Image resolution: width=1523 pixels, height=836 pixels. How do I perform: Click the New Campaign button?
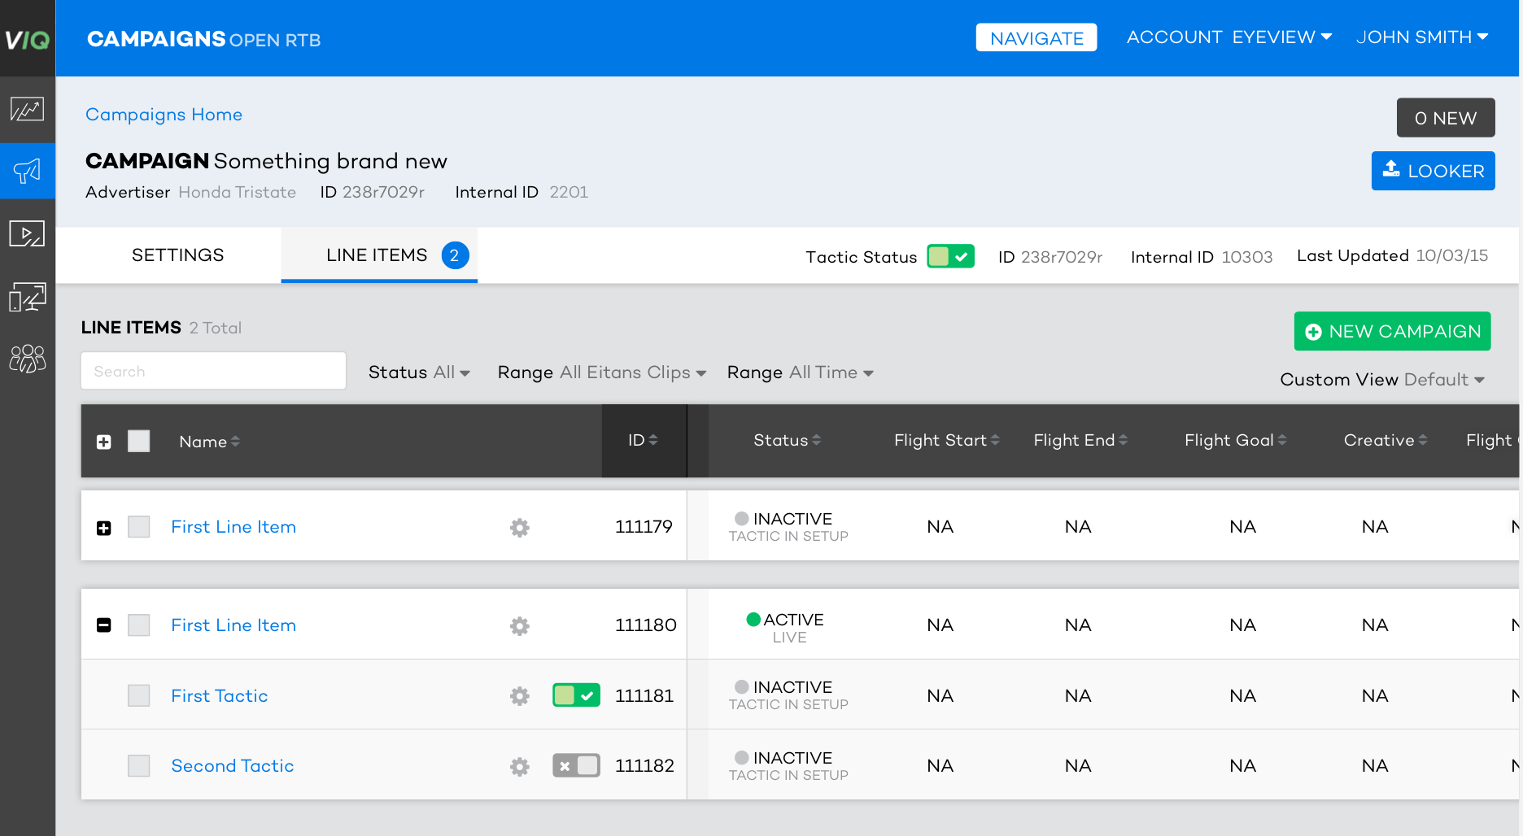pyautogui.click(x=1392, y=332)
